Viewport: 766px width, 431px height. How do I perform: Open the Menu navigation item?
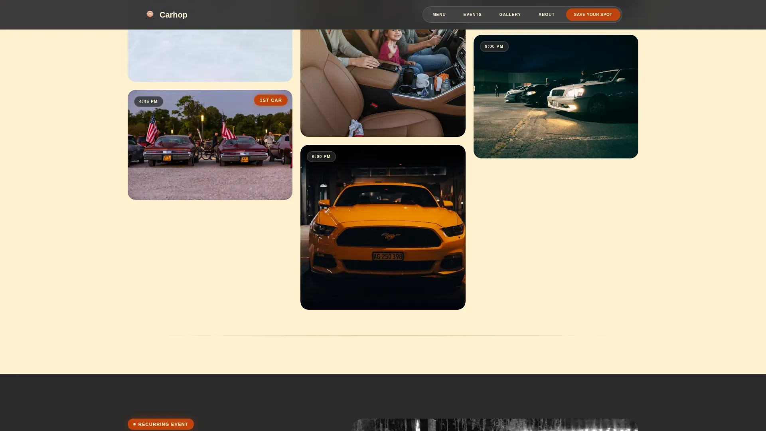439,15
